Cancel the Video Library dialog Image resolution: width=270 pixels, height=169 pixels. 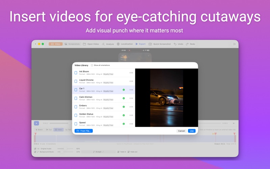[181, 131]
